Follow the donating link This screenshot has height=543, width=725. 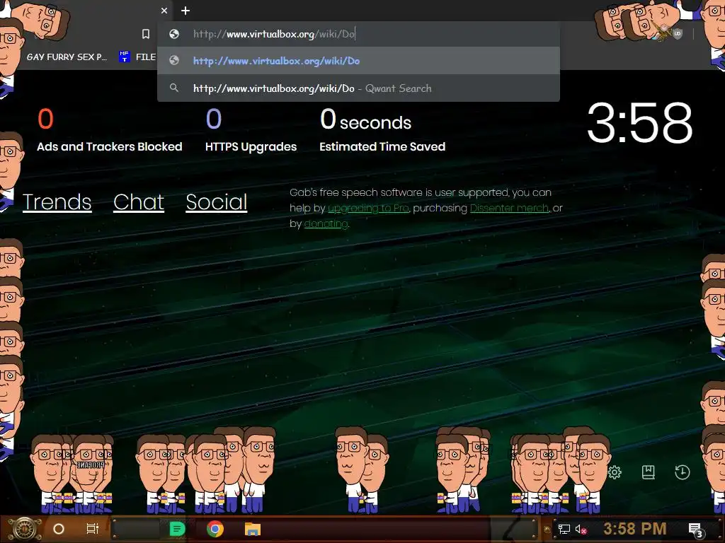click(x=326, y=224)
